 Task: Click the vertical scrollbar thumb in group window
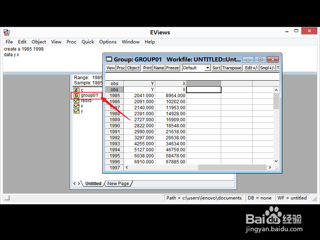tap(276, 101)
